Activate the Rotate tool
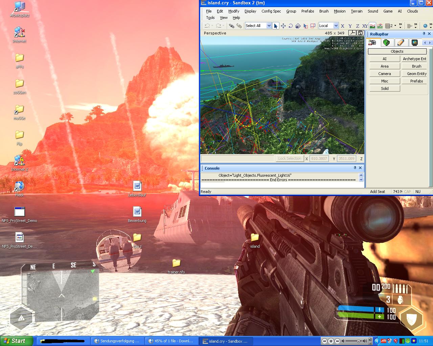Viewport: 433px width, 346px height. click(291, 26)
